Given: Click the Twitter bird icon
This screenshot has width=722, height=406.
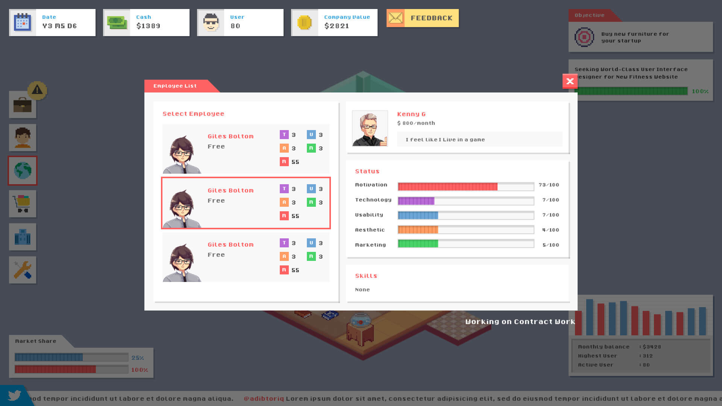Looking at the screenshot, I should 14,395.
